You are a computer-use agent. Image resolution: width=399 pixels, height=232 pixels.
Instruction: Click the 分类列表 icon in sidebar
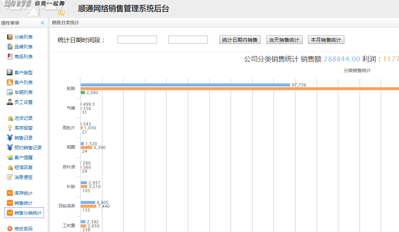click(10, 37)
